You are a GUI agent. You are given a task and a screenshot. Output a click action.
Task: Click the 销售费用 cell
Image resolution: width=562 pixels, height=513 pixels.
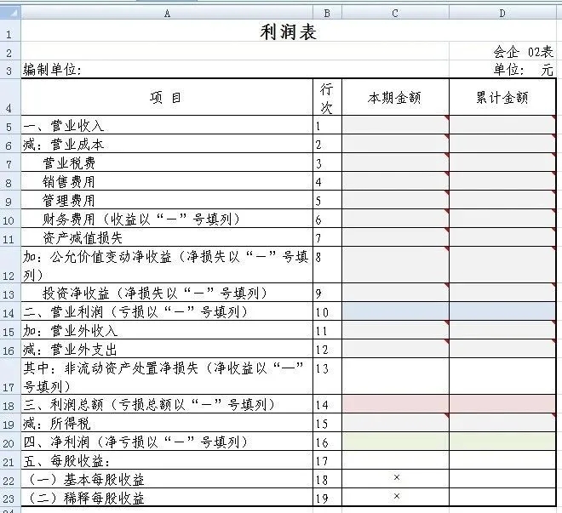(167, 181)
